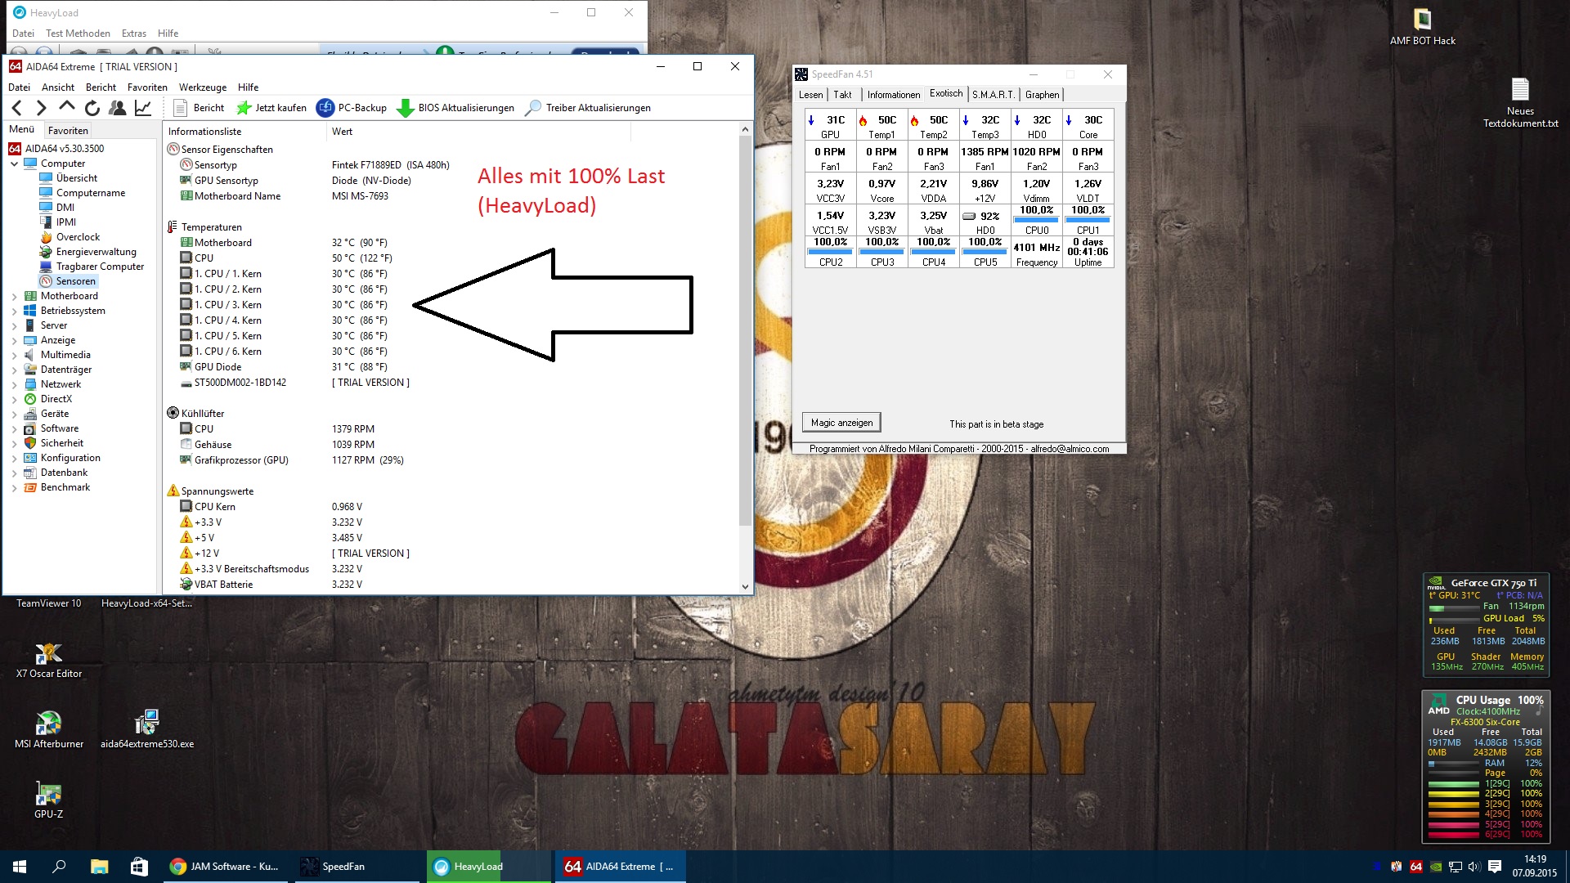Switch to S.M.A.R.T. tab in SpeedFan
Screen dimensions: 1570x883
pos(993,95)
